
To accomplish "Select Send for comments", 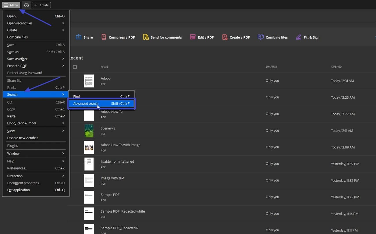I will click(x=162, y=37).
